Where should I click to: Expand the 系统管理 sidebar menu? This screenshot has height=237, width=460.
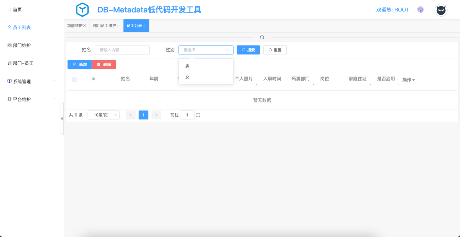[x=32, y=81]
